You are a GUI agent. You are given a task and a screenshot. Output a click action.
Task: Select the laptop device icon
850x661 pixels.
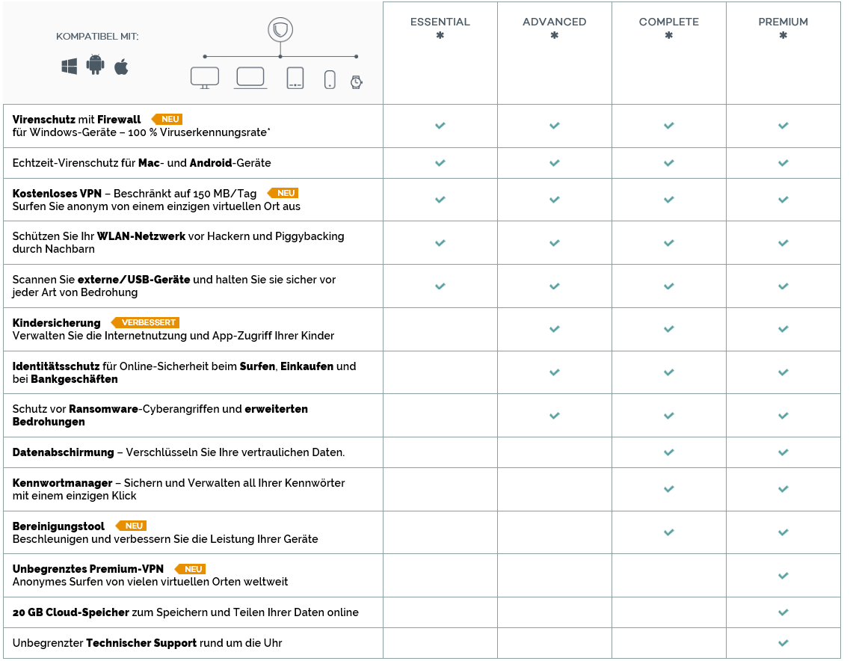pos(250,78)
